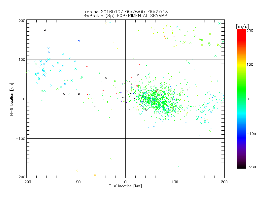Click the black X marker near the top-left corner

pyautogui.click(x=45, y=30)
